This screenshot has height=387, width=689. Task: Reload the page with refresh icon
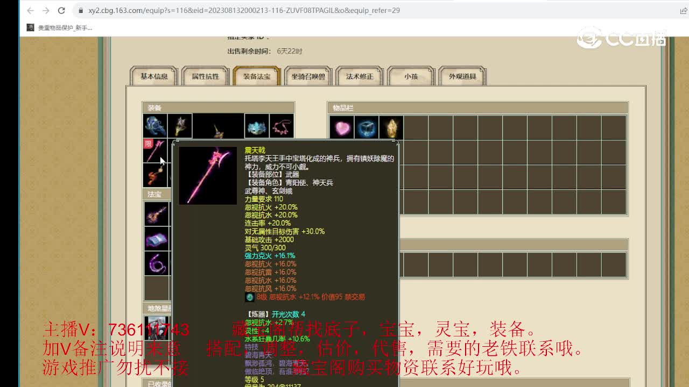click(61, 10)
